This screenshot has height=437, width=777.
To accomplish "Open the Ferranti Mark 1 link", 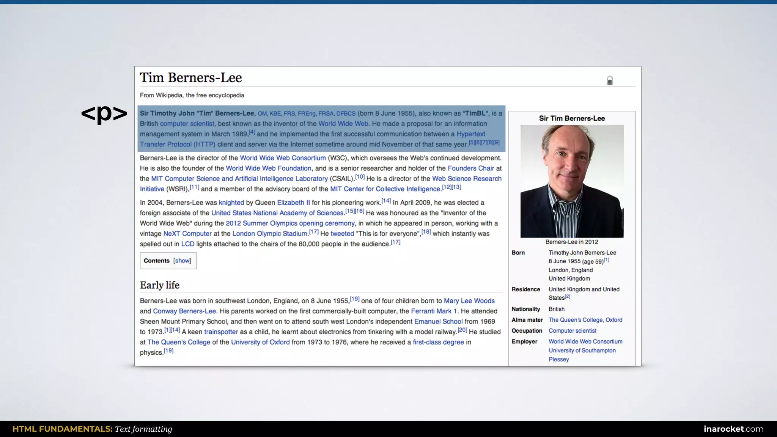I will click(434, 311).
